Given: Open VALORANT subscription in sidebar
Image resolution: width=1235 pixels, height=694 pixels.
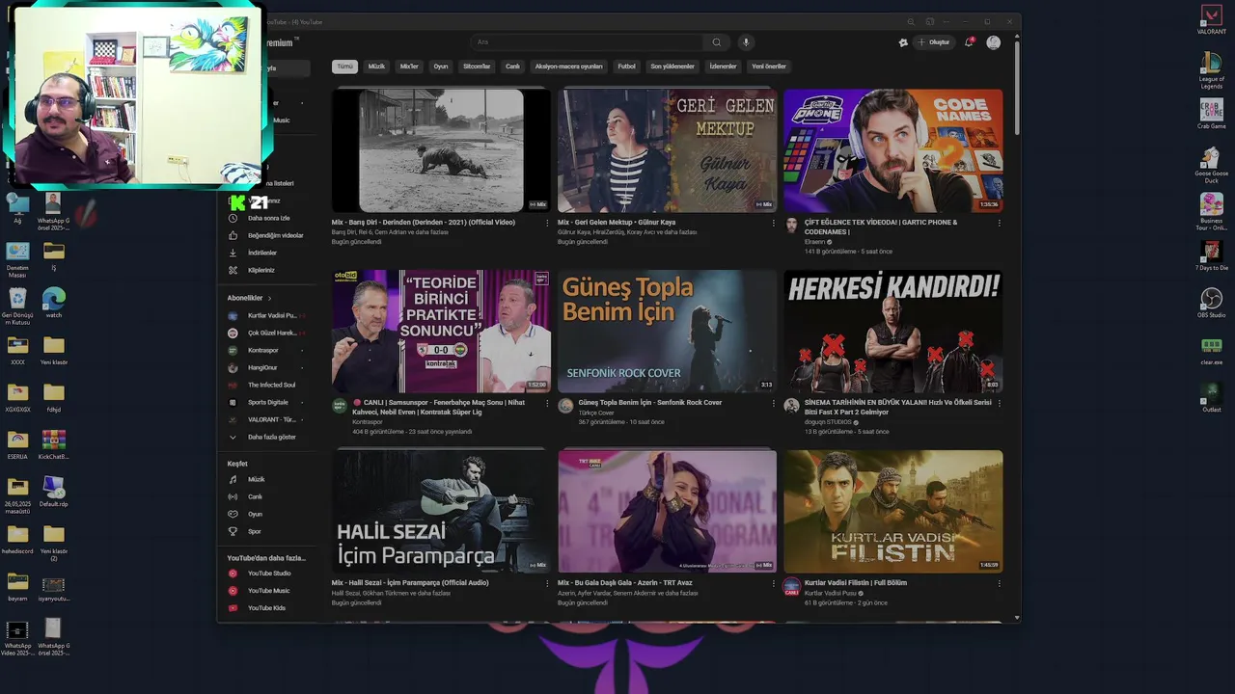Looking at the screenshot, I should click(267, 419).
